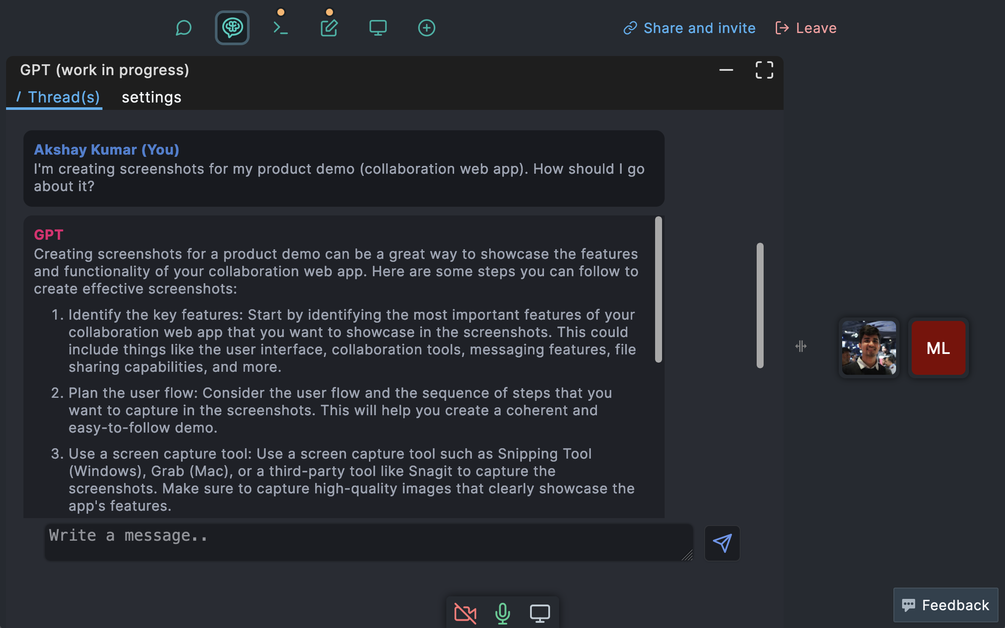Screen dimensions: 1005x628
Task: Select the GPT brain icon
Action: click(x=232, y=28)
